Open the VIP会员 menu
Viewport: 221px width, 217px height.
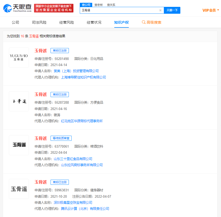point(211,10)
